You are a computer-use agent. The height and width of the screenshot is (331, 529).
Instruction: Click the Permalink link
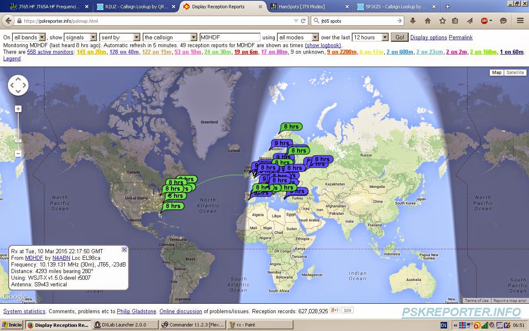pyautogui.click(x=460, y=37)
